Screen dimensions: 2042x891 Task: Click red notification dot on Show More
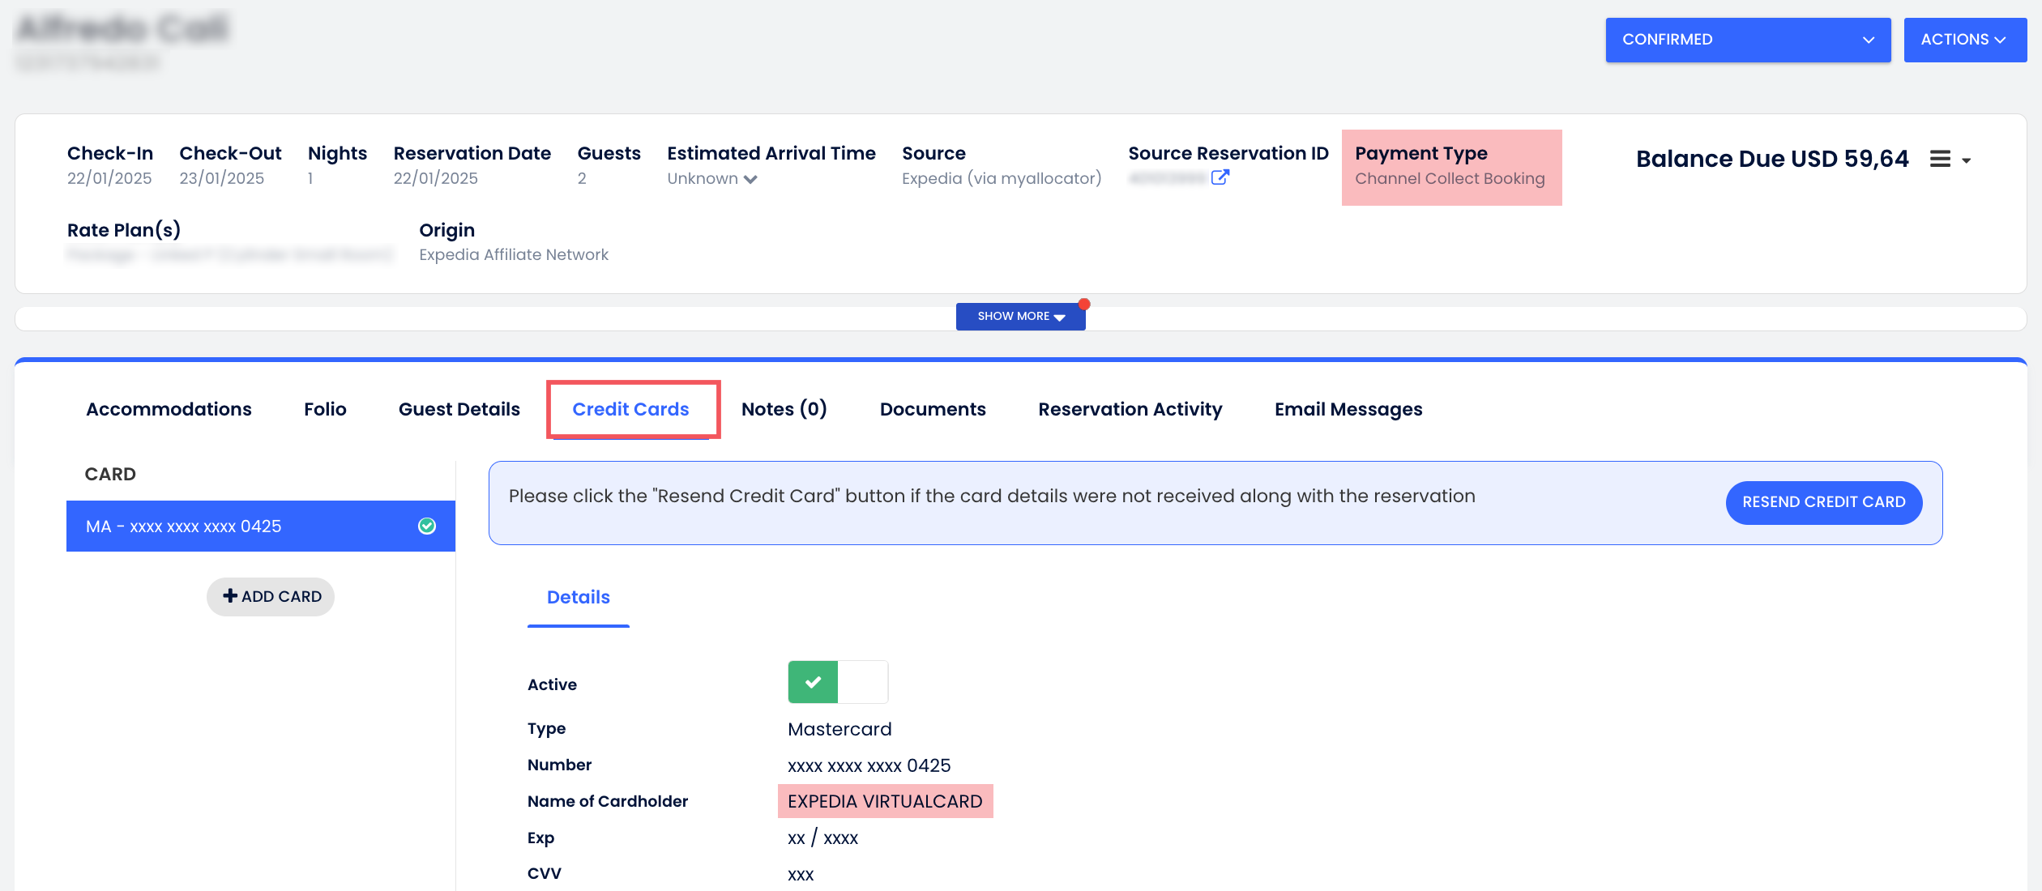click(x=1084, y=305)
